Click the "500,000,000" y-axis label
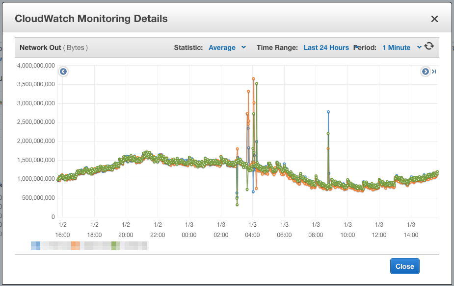Screen dimensions: 454x286 (x=38, y=198)
